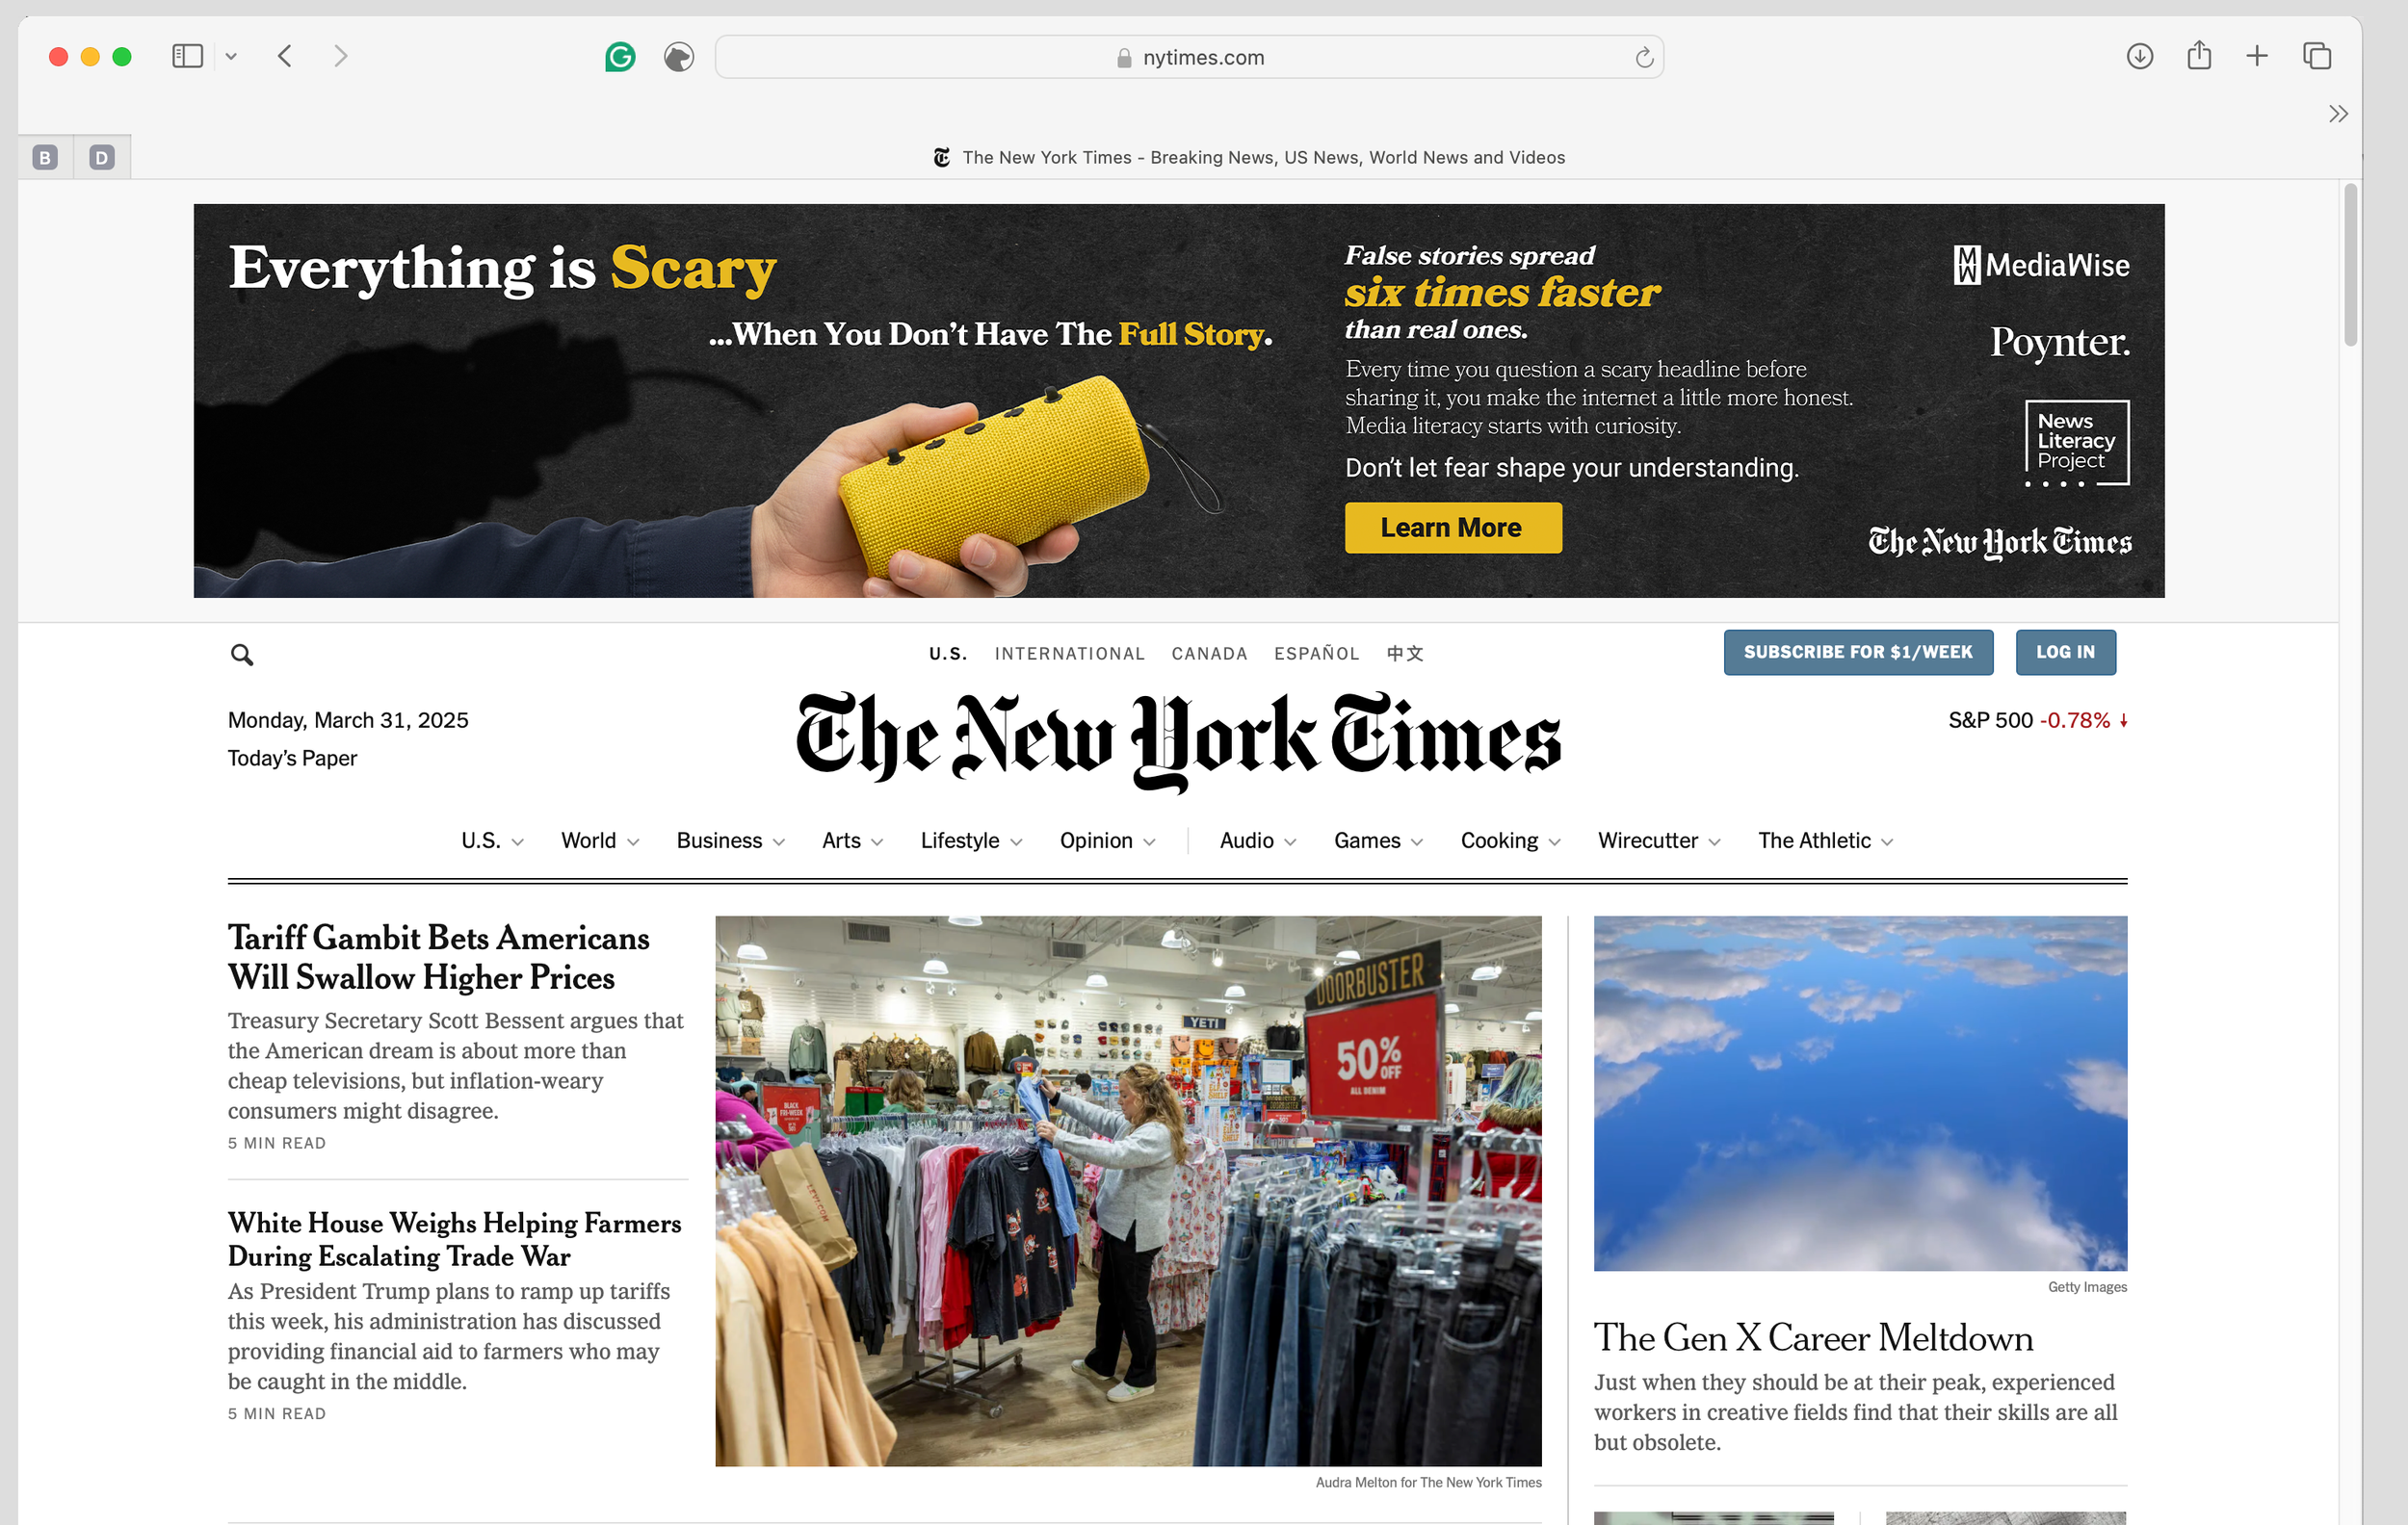Open the Share sheet icon
Viewport: 2408px width, 1525px height.
(x=2198, y=55)
